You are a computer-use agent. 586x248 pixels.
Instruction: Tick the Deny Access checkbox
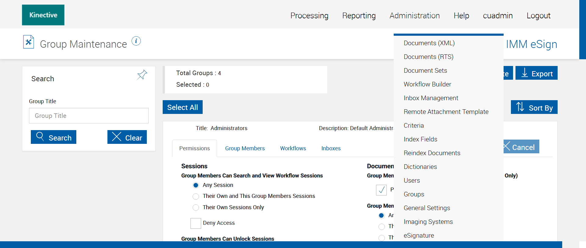196,223
